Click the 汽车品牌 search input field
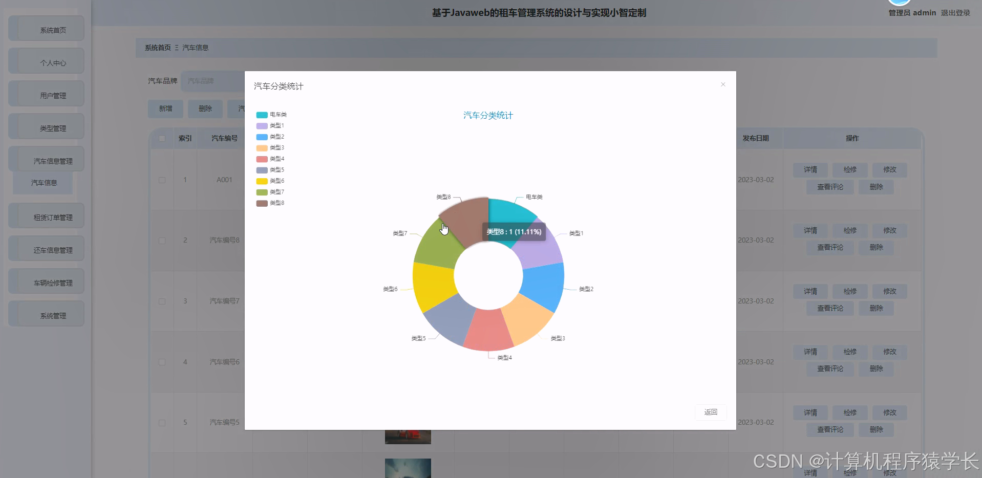 coord(212,81)
